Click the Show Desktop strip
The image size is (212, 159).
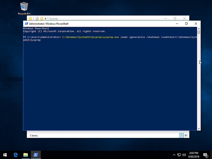click(x=211, y=155)
